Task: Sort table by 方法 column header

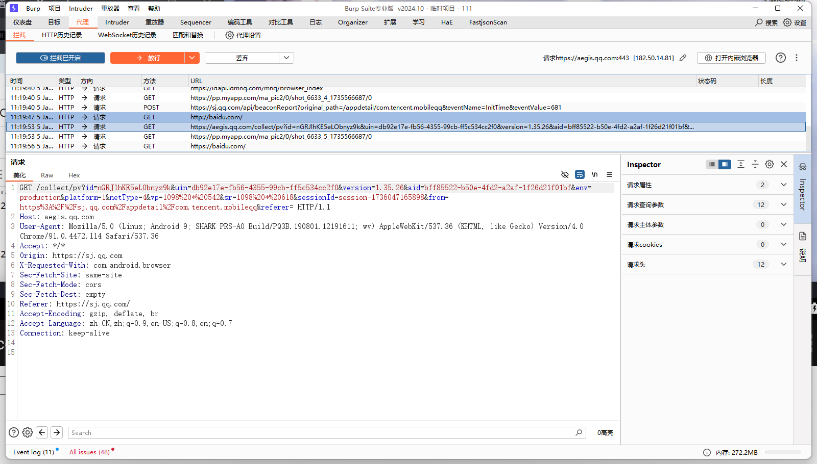Action: tap(164, 81)
